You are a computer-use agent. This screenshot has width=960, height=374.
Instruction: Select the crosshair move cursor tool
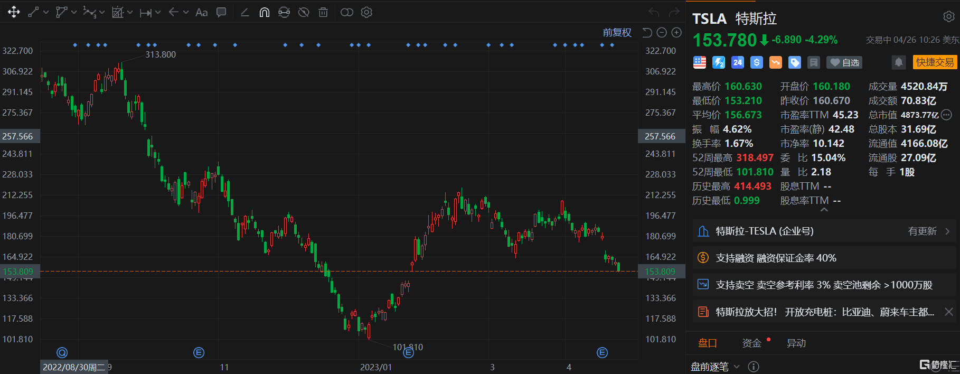tap(14, 12)
